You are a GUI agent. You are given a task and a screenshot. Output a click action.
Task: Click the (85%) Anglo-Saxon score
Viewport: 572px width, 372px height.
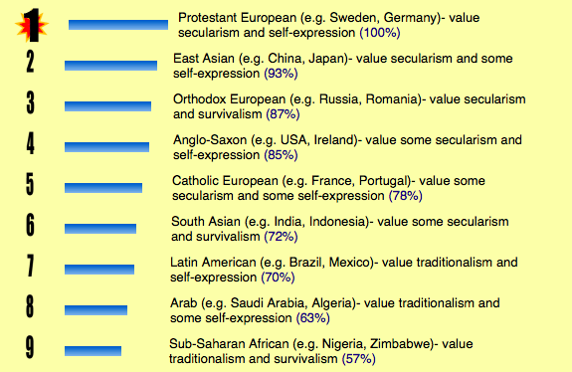(281, 155)
